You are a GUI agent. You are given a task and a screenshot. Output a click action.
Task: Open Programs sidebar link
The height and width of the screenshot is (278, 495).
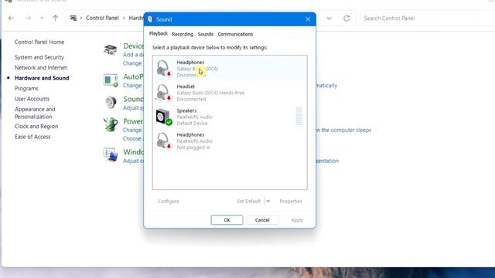[26, 88]
